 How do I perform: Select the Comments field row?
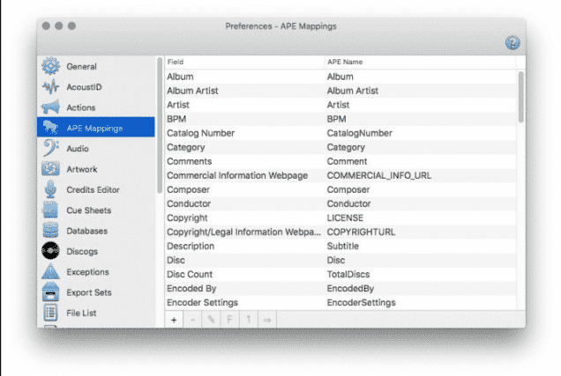[340, 161]
